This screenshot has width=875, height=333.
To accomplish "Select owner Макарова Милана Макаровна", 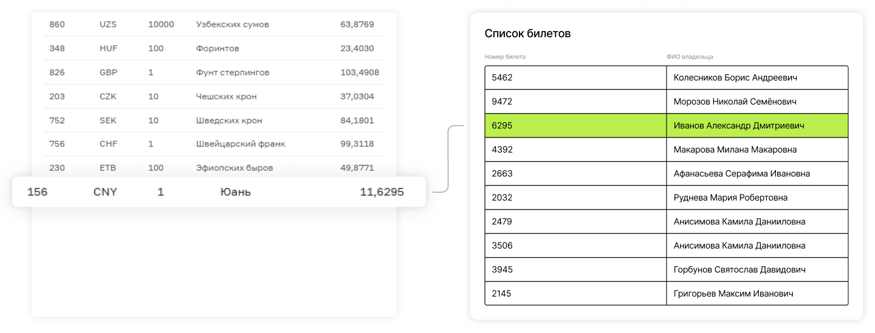I will click(735, 149).
